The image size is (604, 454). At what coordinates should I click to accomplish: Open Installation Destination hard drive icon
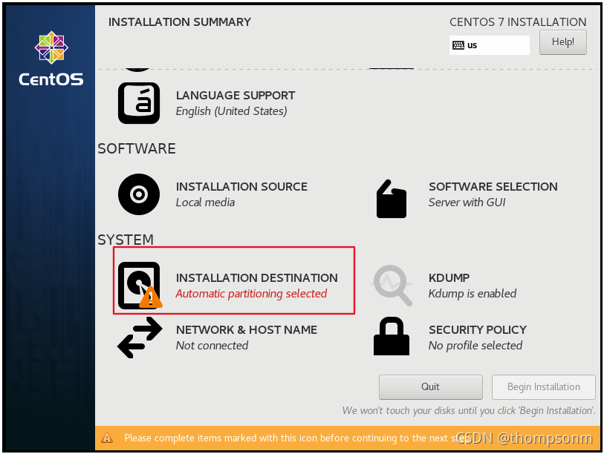tap(140, 285)
